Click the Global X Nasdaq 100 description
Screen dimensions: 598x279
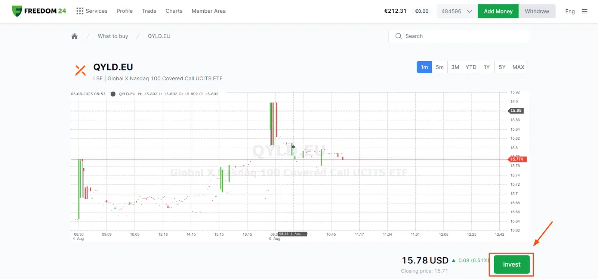pyautogui.click(x=165, y=78)
